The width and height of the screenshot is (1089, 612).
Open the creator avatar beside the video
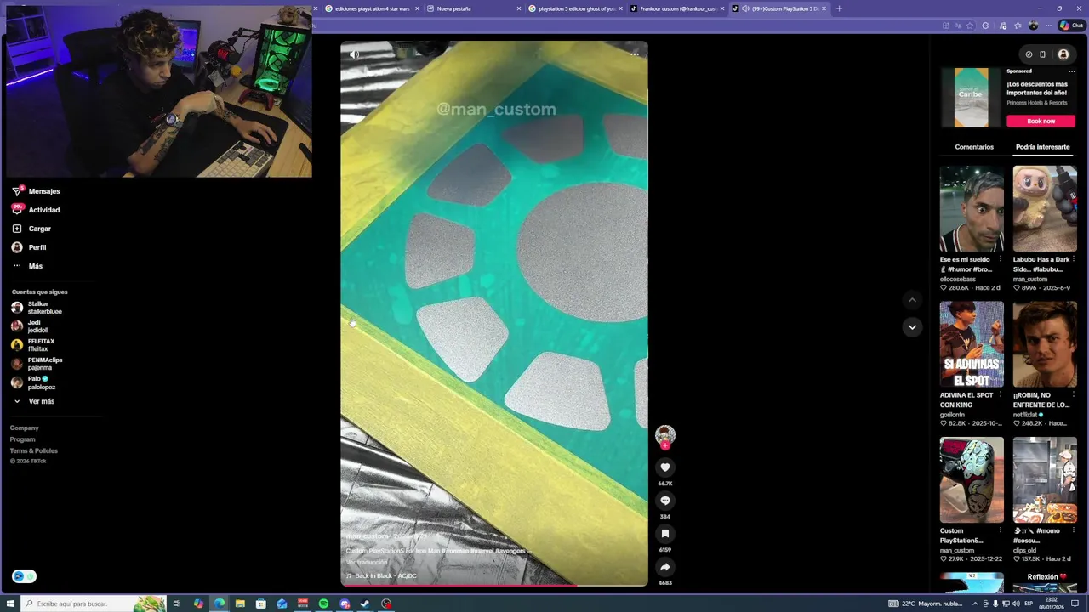click(x=665, y=435)
